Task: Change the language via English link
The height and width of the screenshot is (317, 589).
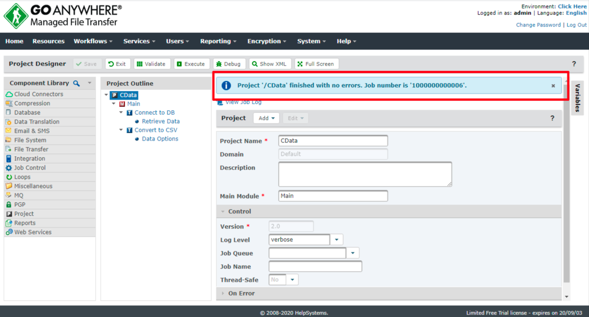Action: (x=576, y=13)
